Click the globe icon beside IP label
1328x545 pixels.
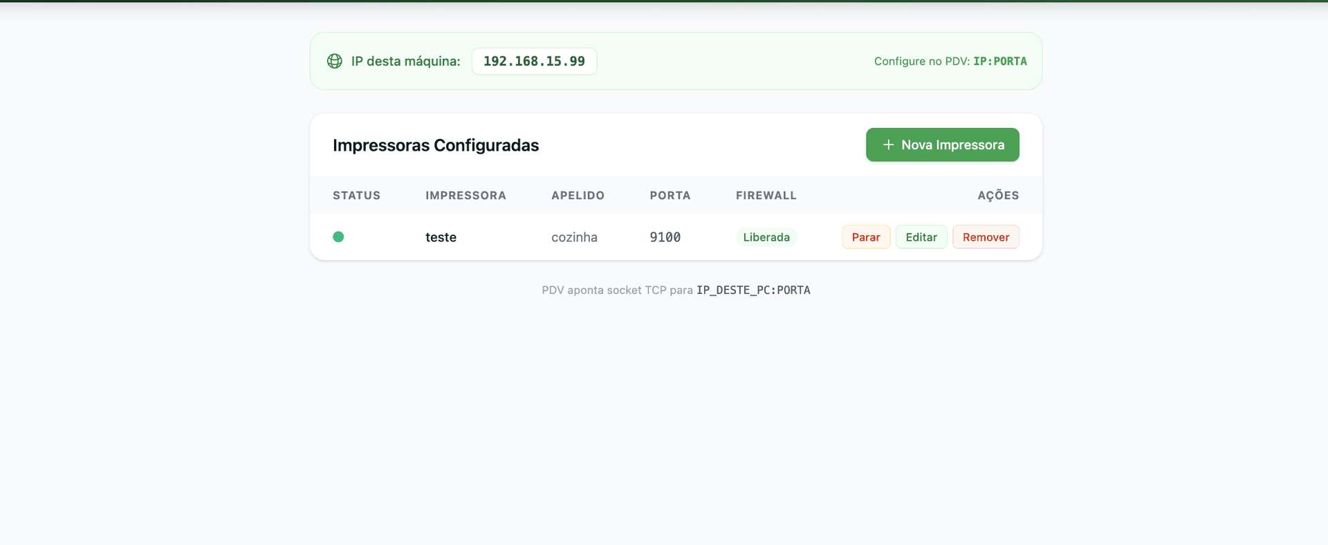(x=335, y=61)
